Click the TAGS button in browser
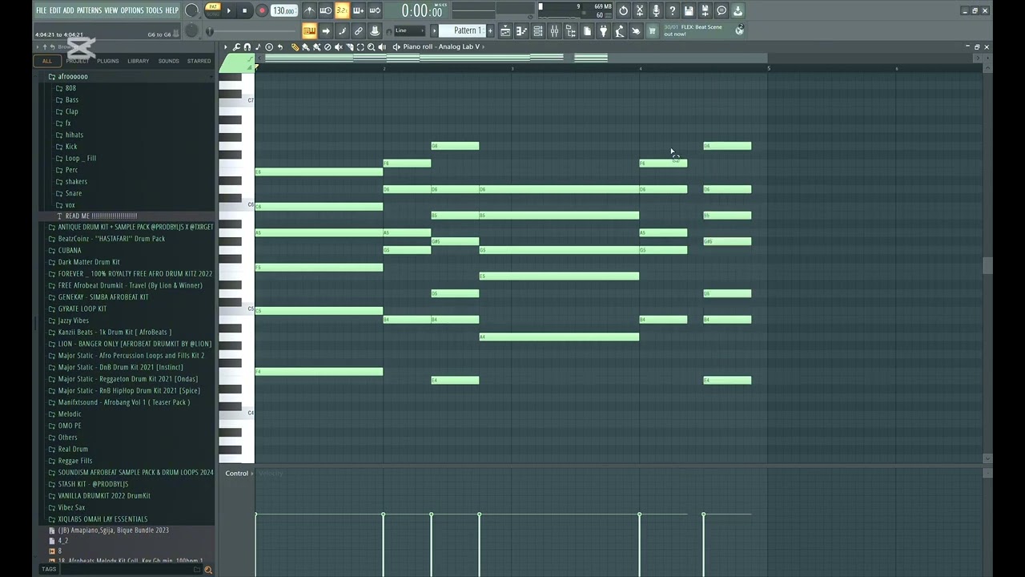The height and width of the screenshot is (577, 1025). click(x=49, y=569)
